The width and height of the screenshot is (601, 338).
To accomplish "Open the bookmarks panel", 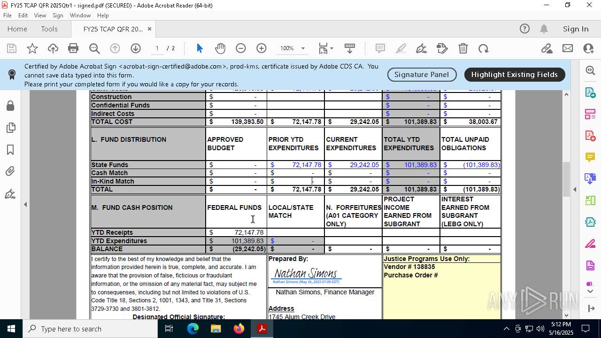I will tap(10, 150).
